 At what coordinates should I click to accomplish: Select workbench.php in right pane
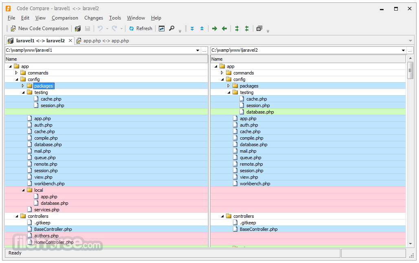tap(255, 184)
